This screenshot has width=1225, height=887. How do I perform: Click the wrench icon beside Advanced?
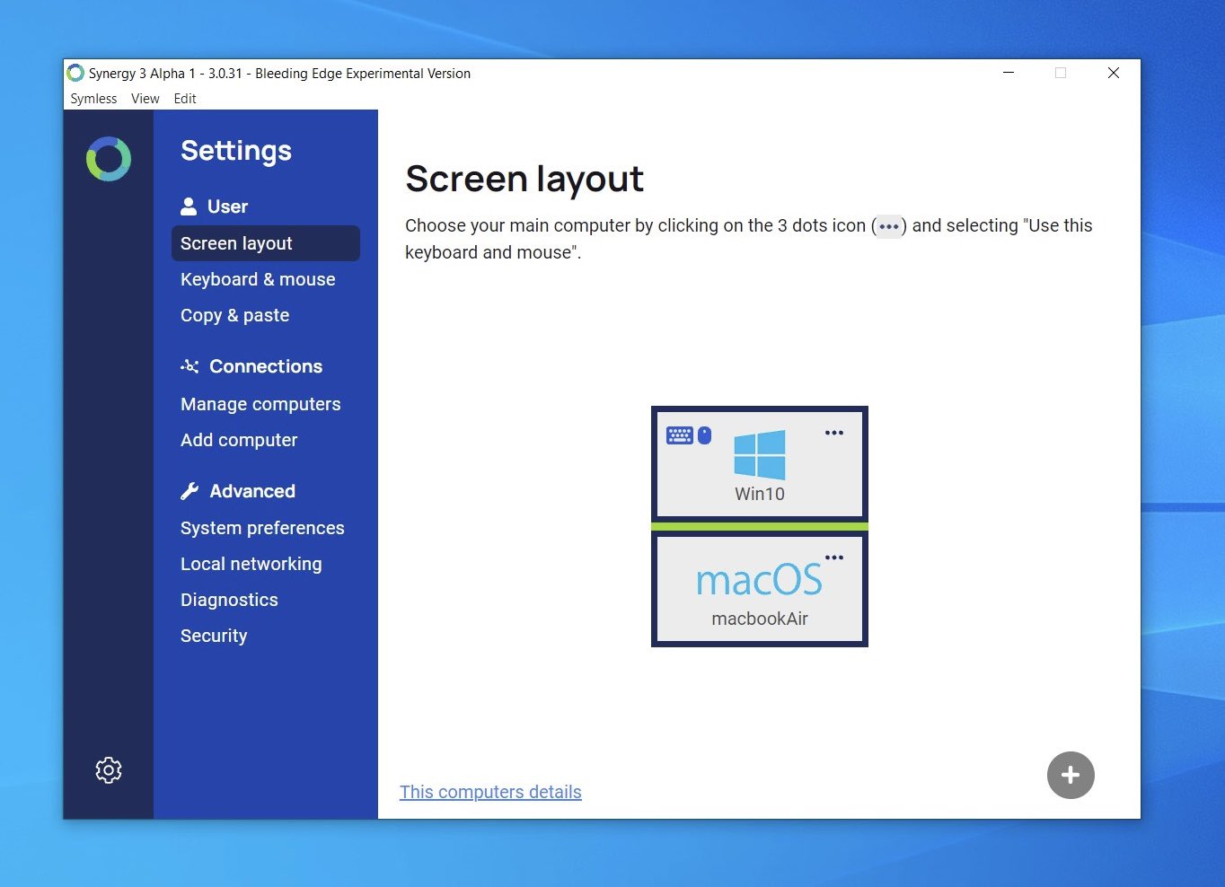tap(189, 491)
